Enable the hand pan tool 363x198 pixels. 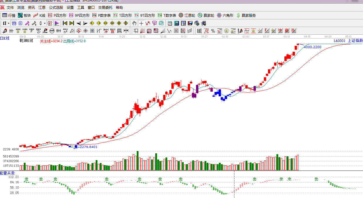[134, 23]
